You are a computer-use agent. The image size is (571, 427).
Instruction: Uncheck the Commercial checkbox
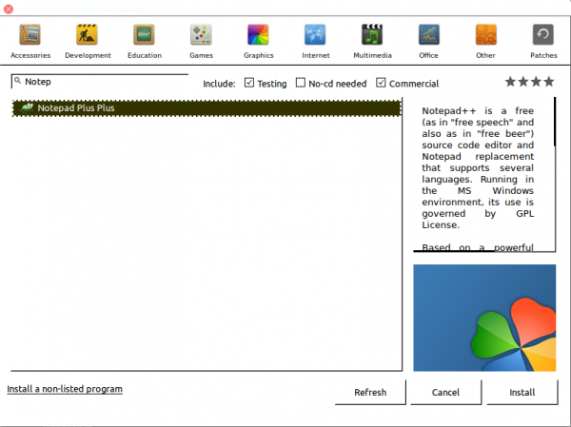381,83
